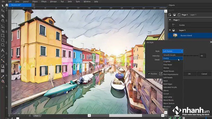
Task: Select the Interactive Fill bucket tool
Action: tap(3, 81)
